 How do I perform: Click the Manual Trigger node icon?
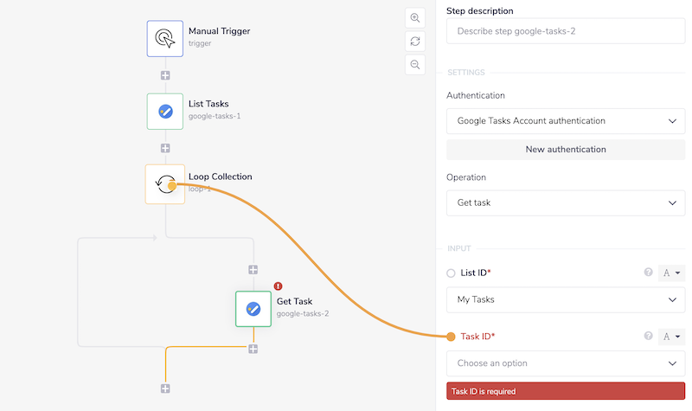[x=164, y=38]
